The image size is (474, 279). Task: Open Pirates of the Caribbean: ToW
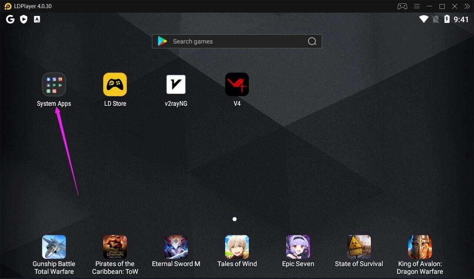[115, 246]
